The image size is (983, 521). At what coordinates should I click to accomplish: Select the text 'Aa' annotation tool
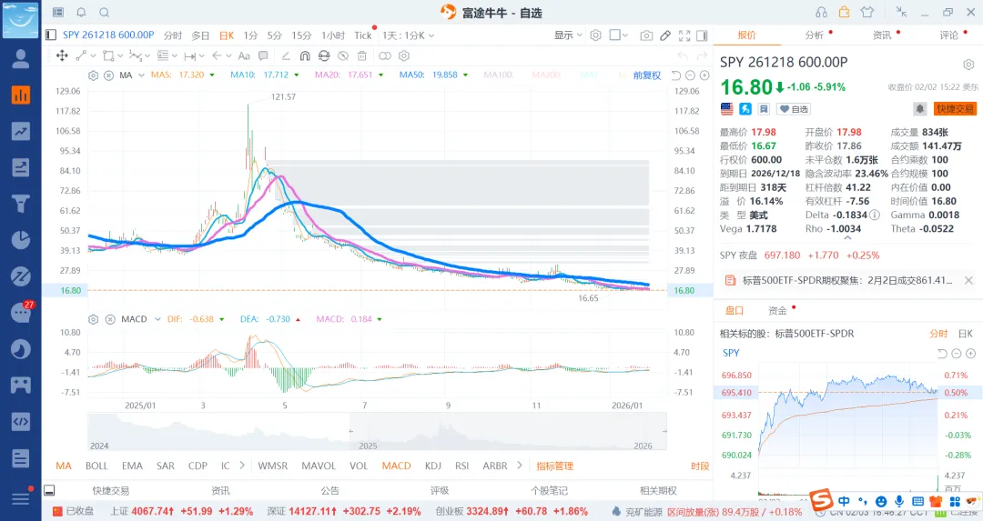click(244, 55)
